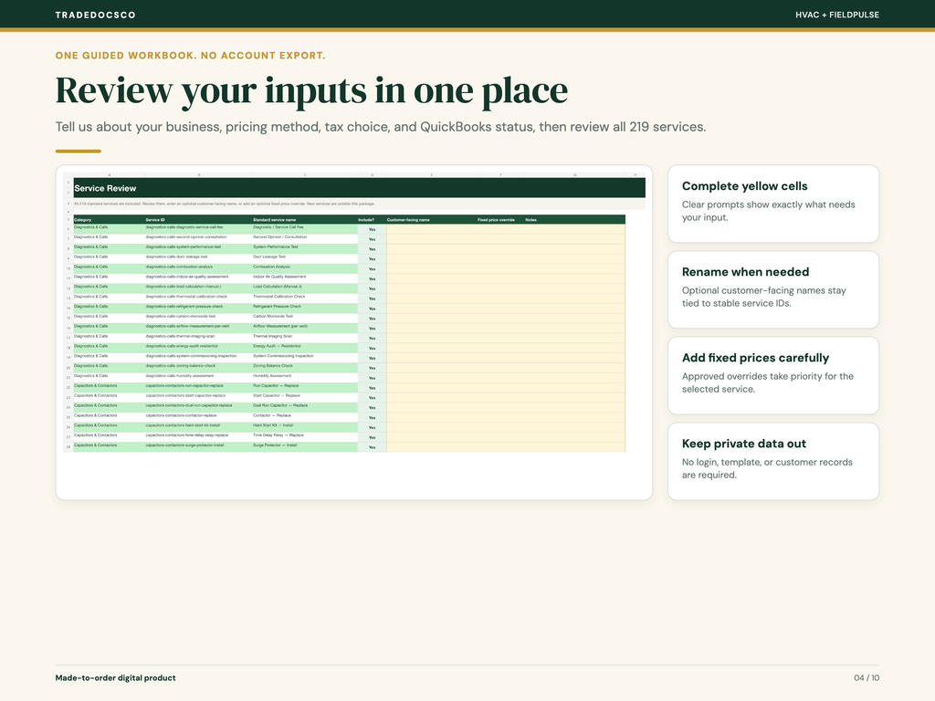The image size is (935, 701).
Task: Select the 'Keep private data out' card
Action: pyautogui.click(x=773, y=461)
